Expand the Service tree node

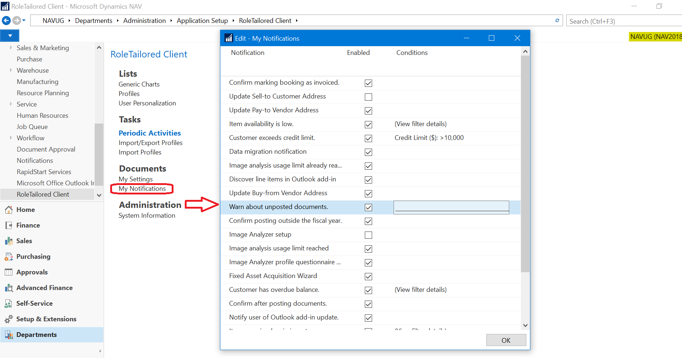[x=11, y=104]
